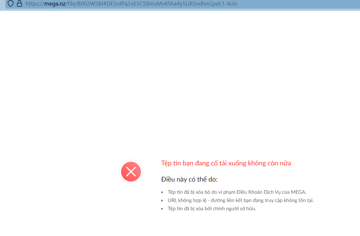Viewport: 360px width, 236px height.
Task: Click the padlock site security icon
Action: 20,3
